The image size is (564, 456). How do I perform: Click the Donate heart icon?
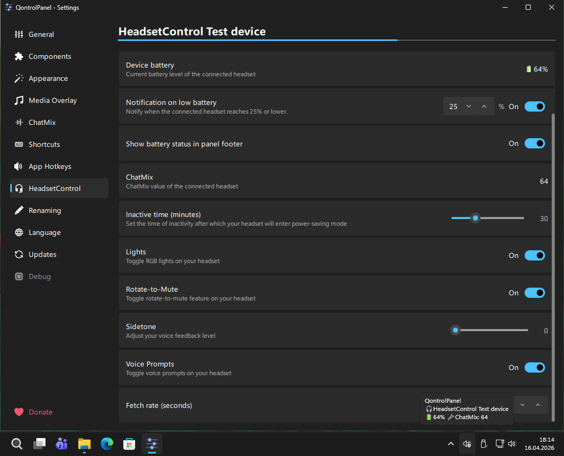pyautogui.click(x=19, y=412)
